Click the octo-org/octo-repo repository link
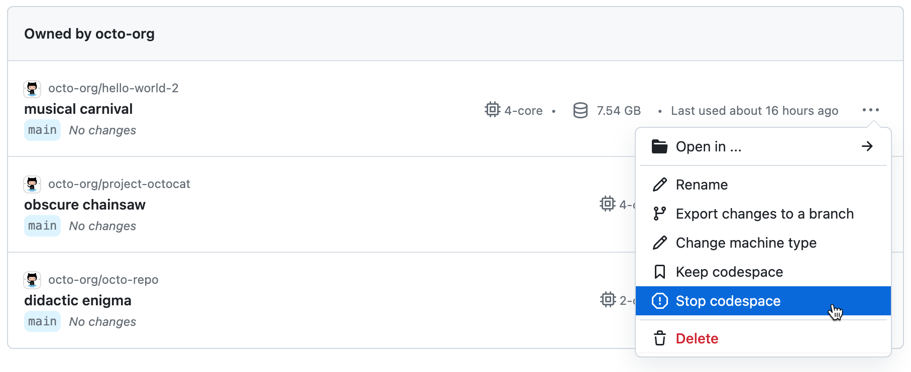This screenshot has width=911, height=372. point(103,280)
